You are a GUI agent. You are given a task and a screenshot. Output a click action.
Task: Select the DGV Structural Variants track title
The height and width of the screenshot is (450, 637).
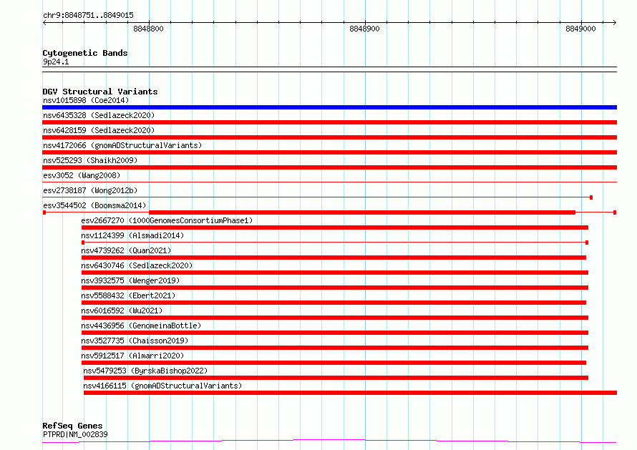tap(100, 92)
